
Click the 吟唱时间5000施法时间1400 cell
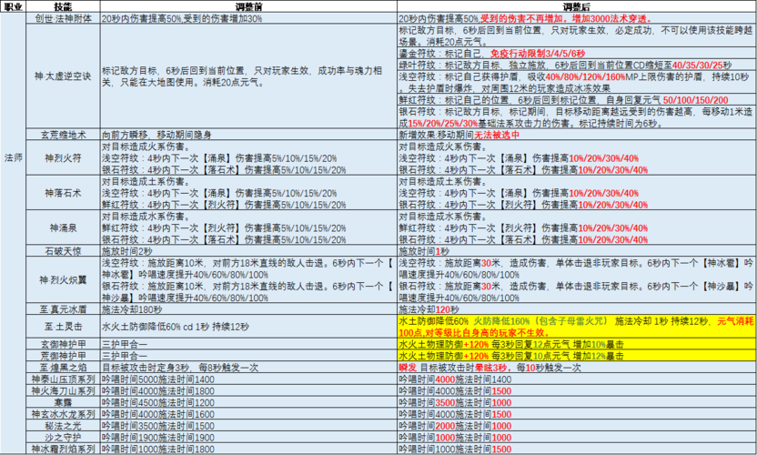click(248, 379)
